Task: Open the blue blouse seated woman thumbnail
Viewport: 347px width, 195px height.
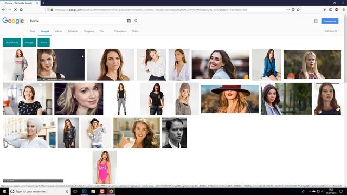Action: [x=266, y=64]
